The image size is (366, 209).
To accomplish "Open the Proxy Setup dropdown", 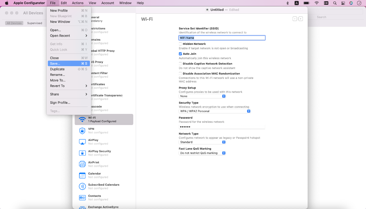I will pos(202,96).
